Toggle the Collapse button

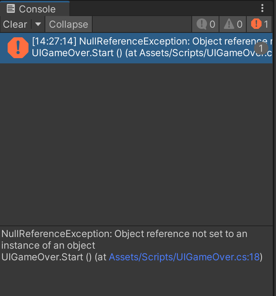pos(69,24)
